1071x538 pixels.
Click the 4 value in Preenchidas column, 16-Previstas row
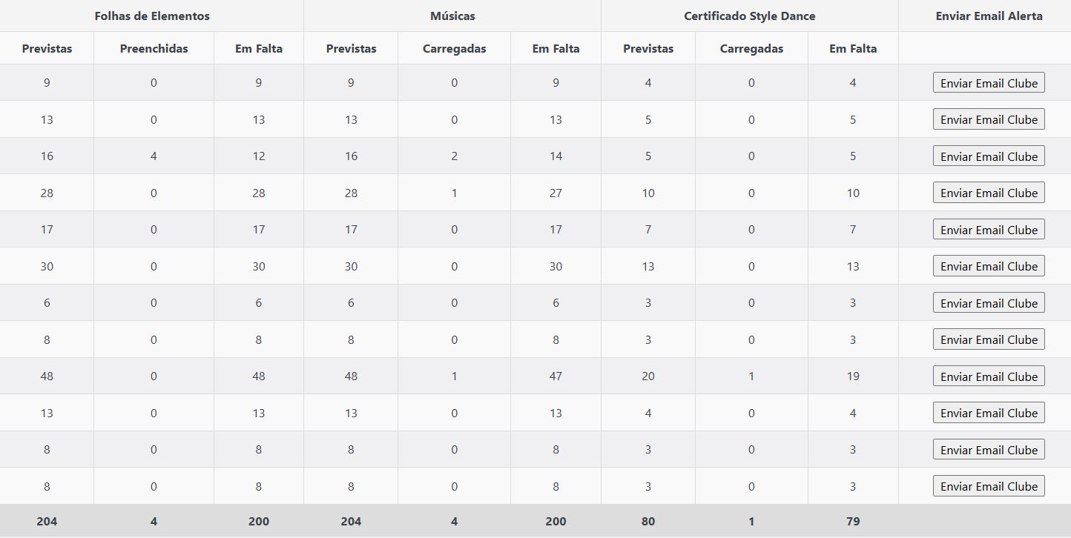154,156
